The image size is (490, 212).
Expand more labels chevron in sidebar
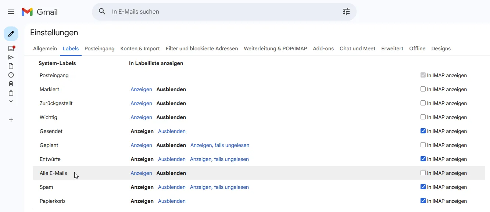click(x=11, y=101)
